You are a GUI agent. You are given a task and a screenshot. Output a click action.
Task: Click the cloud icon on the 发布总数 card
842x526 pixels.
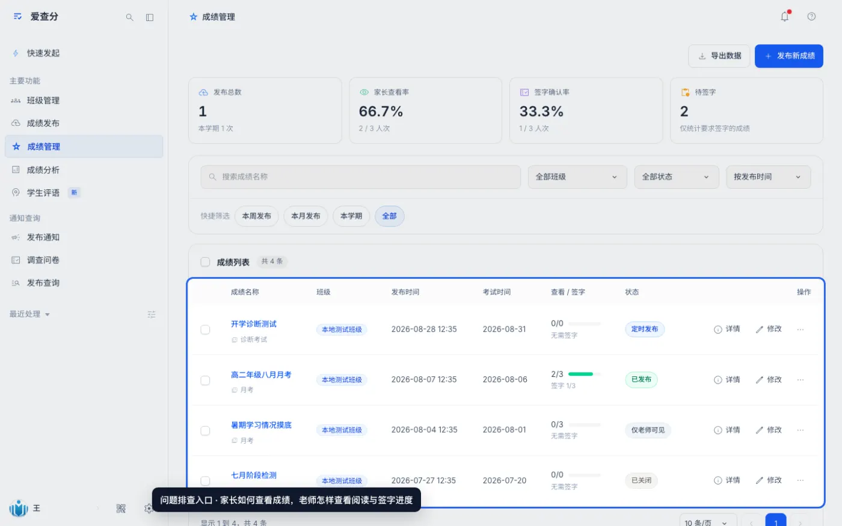click(x=203, y=93)
